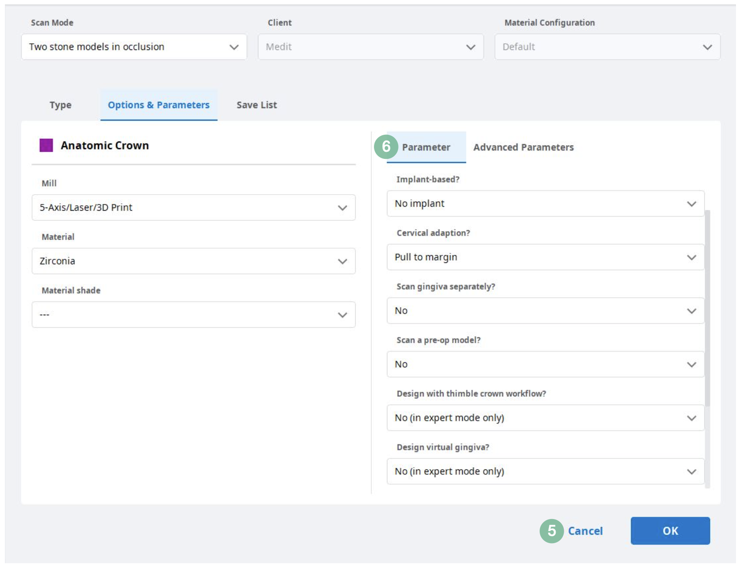Expand the Material Configuration dropdown

[x=607, y=47]
